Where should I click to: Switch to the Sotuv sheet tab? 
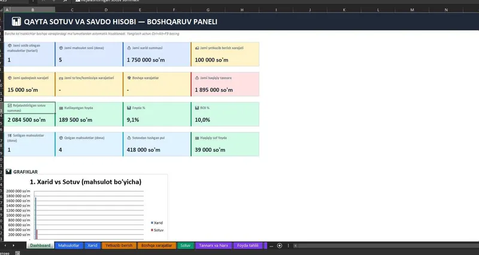(186, 245)
